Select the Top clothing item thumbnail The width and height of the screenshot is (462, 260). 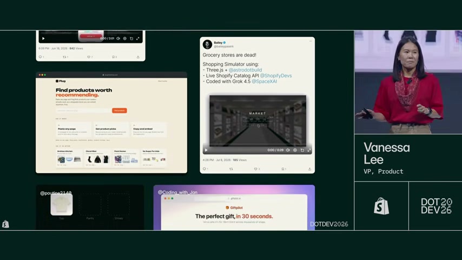coord(62,205)
